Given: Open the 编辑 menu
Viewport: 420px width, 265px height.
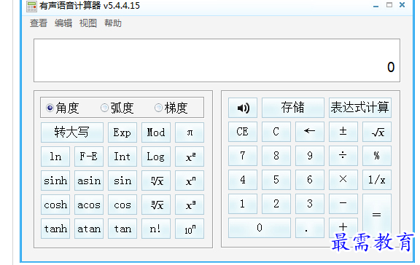Looking at the screenshot, I should click(63, 23).
